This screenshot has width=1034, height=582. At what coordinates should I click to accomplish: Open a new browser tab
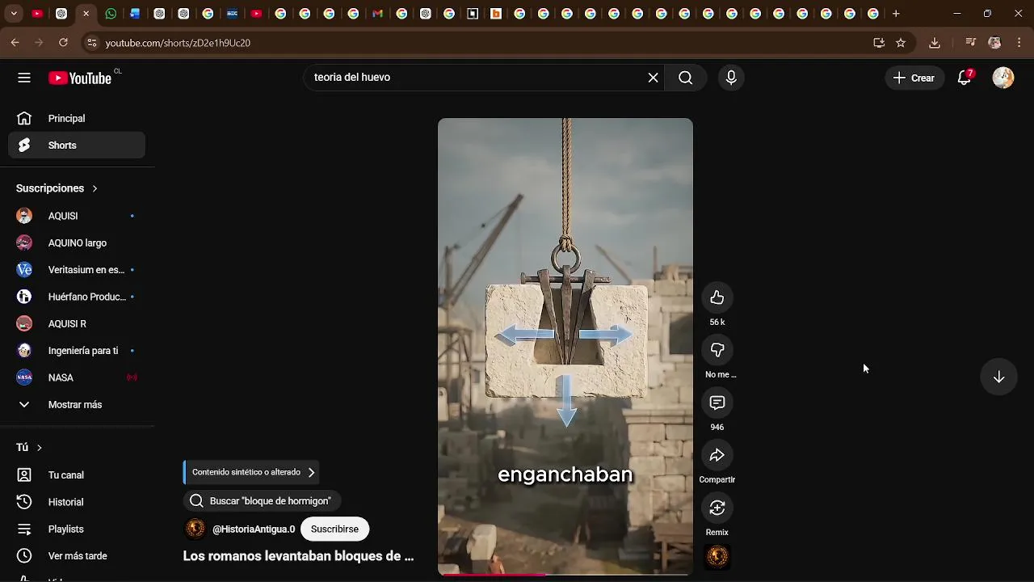pyautogui.click(x=896, y=14)
